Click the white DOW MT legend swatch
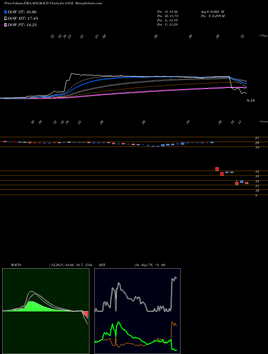Screen dimensions: 268x354 (5, 19)
